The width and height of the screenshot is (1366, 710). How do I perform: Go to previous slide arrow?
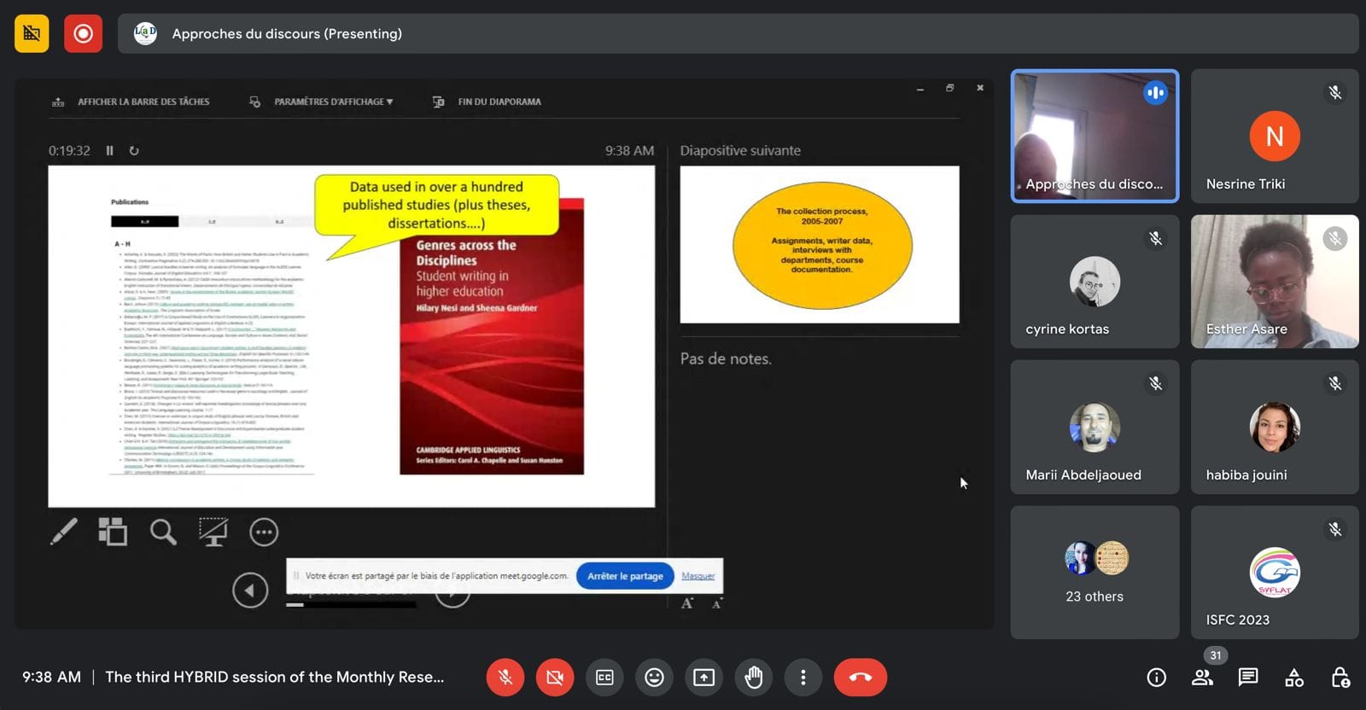[250, 590]
